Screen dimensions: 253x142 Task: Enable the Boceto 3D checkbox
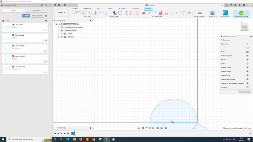point(247,87)
